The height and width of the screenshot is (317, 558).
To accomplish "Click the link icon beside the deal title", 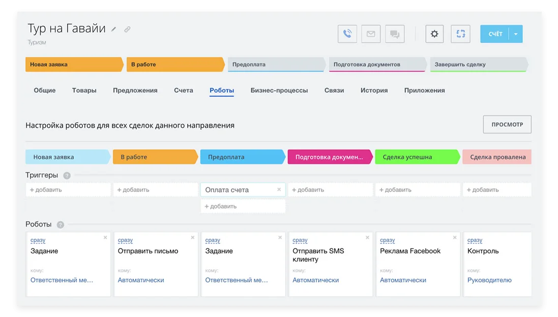I will 126,29.
